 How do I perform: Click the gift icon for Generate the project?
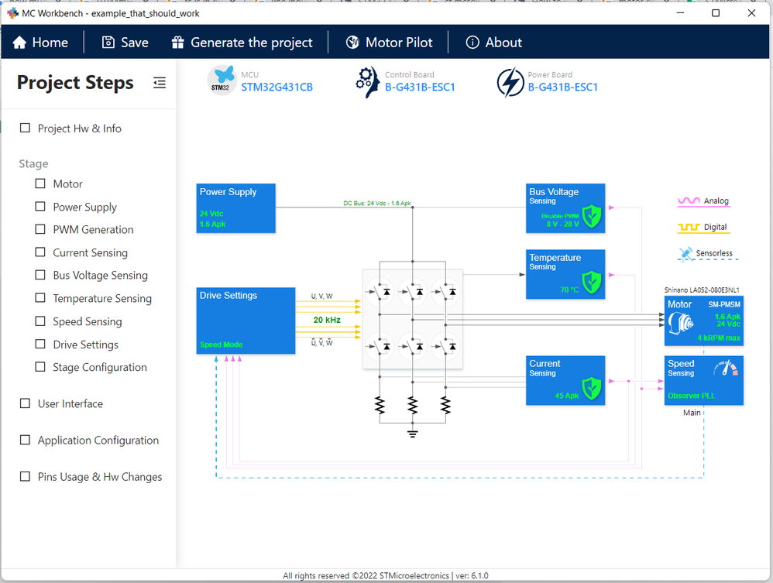point(177,43)
